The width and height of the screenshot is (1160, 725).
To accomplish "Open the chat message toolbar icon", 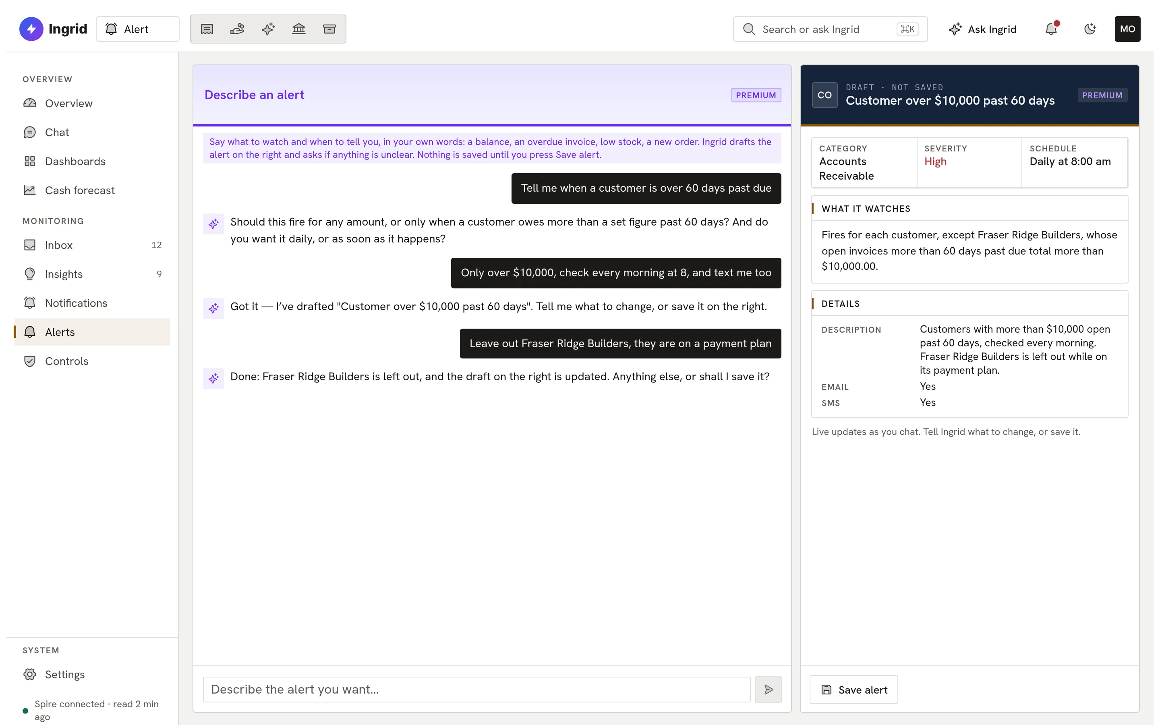I will point(207,29).
